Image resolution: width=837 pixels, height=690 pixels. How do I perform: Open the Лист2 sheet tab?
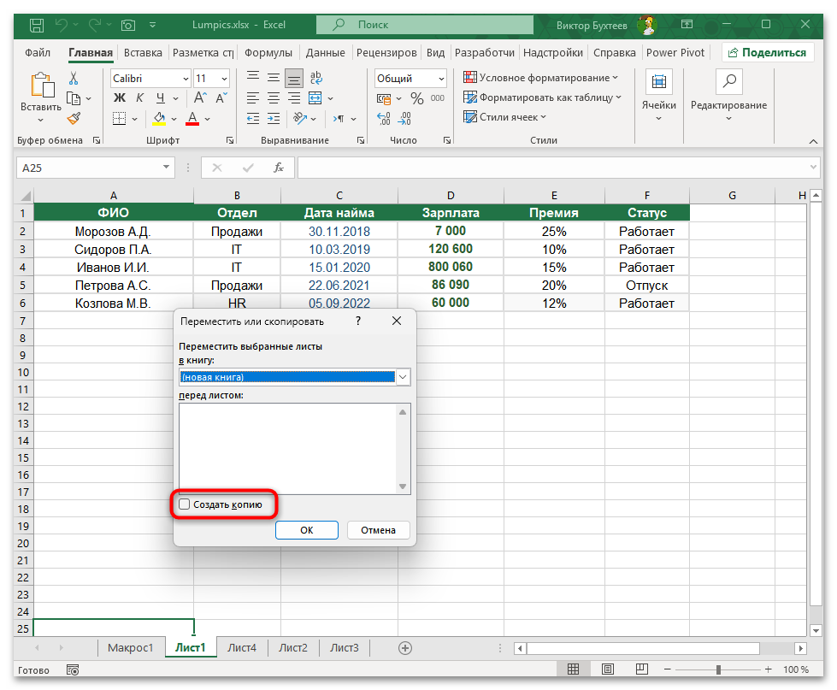[292, 647]
